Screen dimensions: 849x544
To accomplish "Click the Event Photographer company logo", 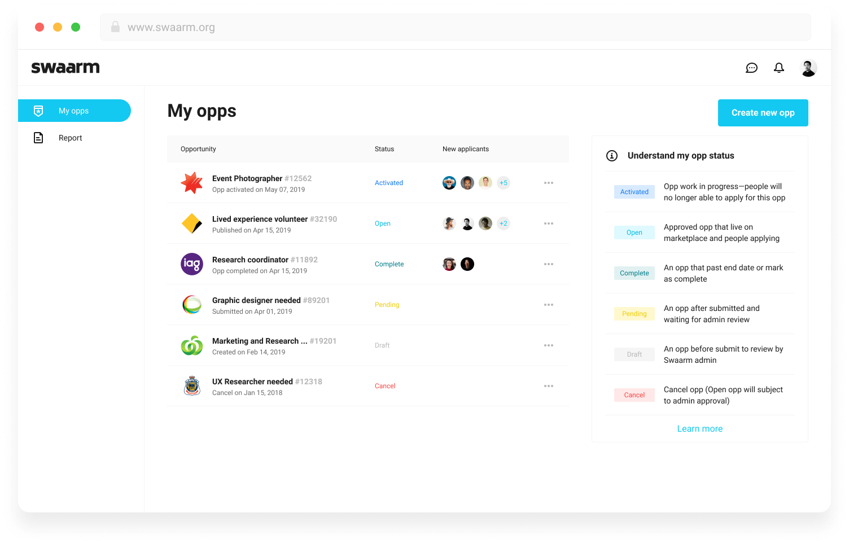I will pyautogui.click(x=192, y=183).
